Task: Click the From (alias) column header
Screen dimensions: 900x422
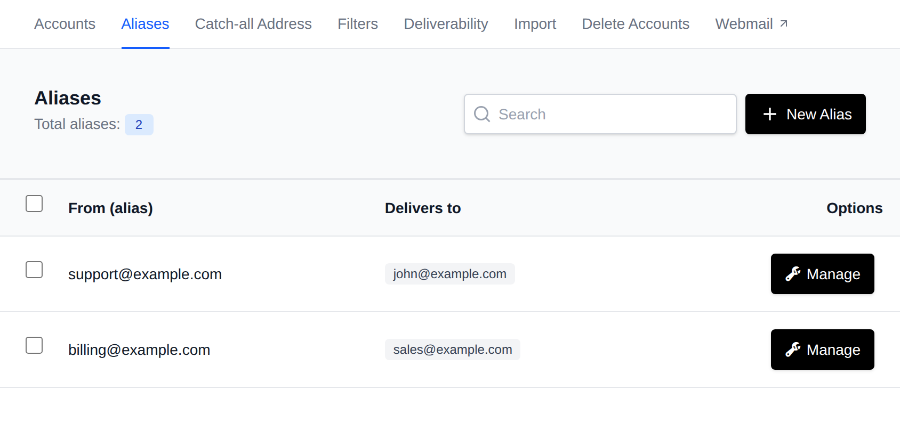Action: coord(110,208)
